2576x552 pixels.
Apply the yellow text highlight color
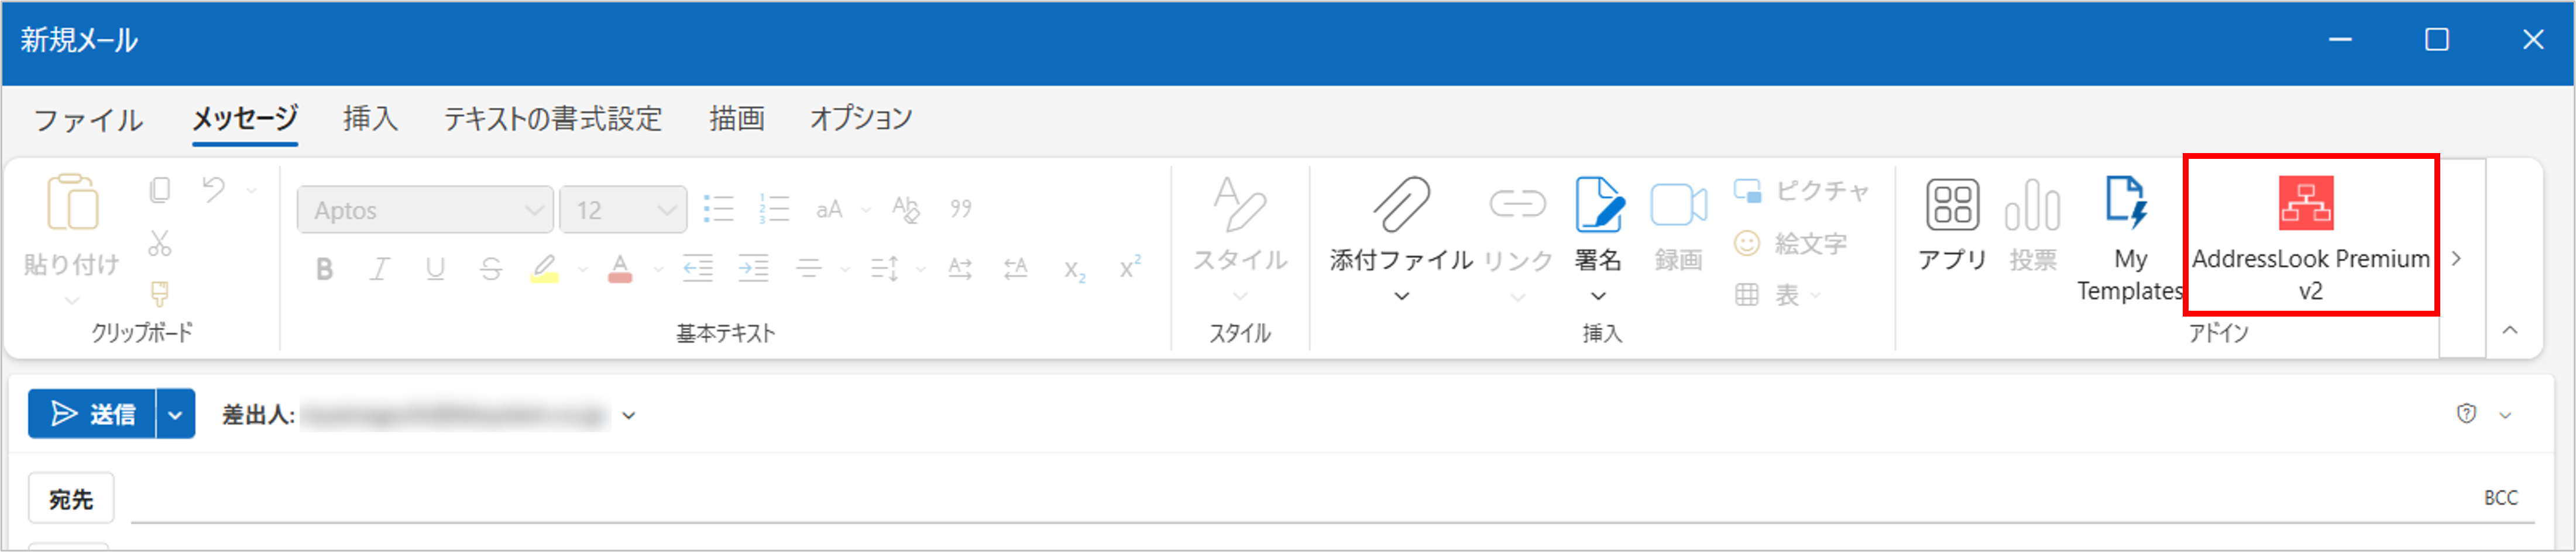[x=544, y=269]
